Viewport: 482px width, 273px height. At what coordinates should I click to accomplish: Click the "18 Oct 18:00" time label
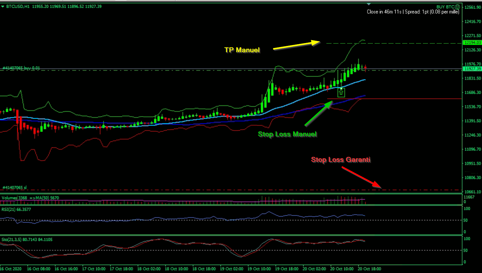[204, 269]
